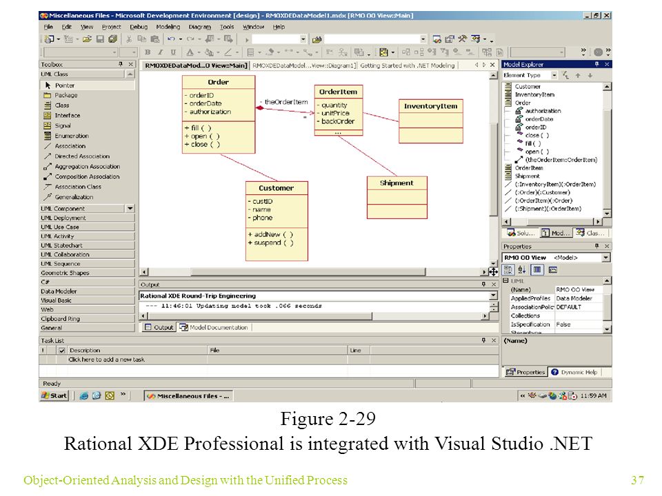Switch to the Getting Started with .NET Modeling tab
662x496 pixels.
[x=408, y=65]
